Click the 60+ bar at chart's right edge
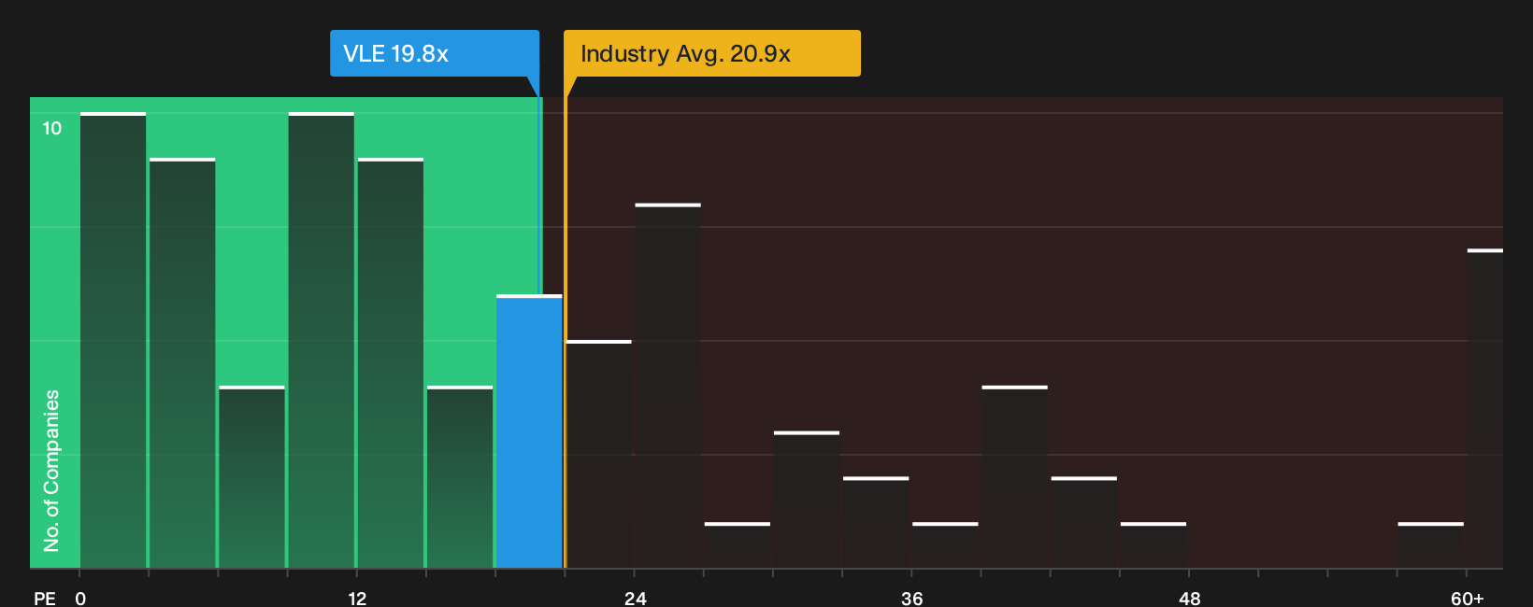 click(1485, 408)
